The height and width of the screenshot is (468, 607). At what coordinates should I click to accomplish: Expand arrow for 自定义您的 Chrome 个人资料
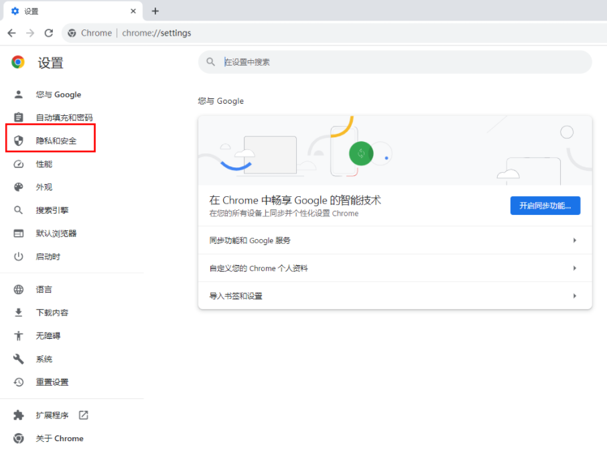pyautogui.click(x=575, y=268)
